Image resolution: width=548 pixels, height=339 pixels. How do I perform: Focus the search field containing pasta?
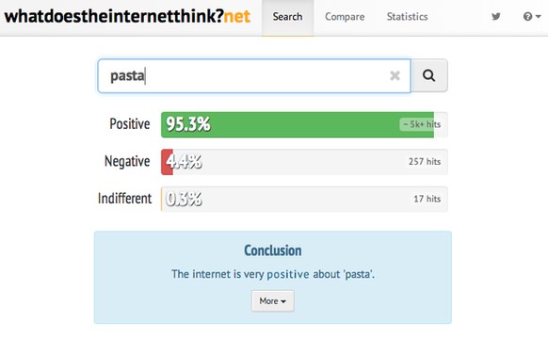click(x=254, y=76)
